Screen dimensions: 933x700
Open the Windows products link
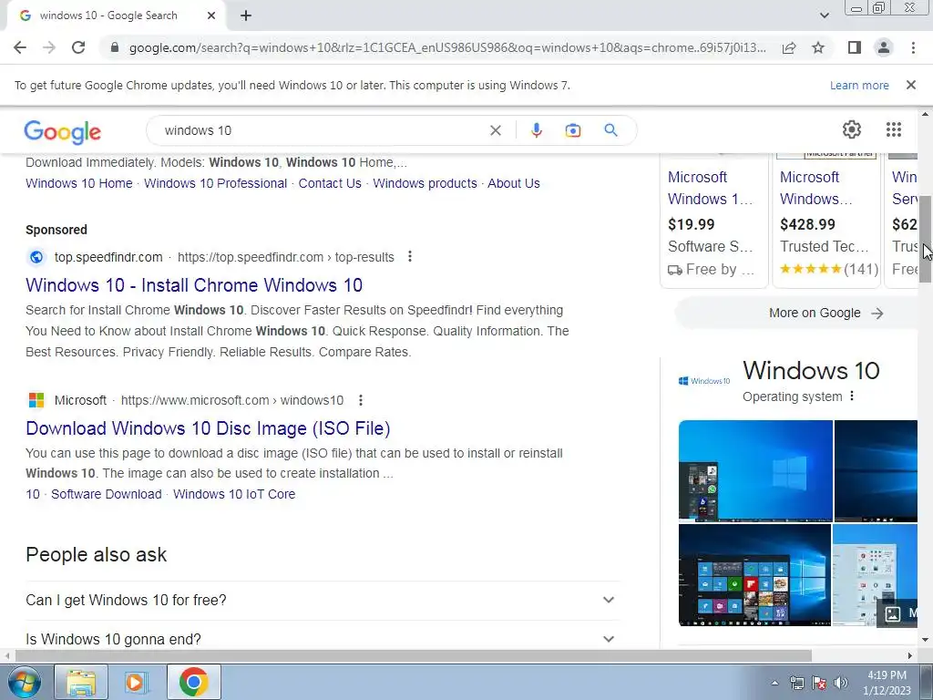425,183
